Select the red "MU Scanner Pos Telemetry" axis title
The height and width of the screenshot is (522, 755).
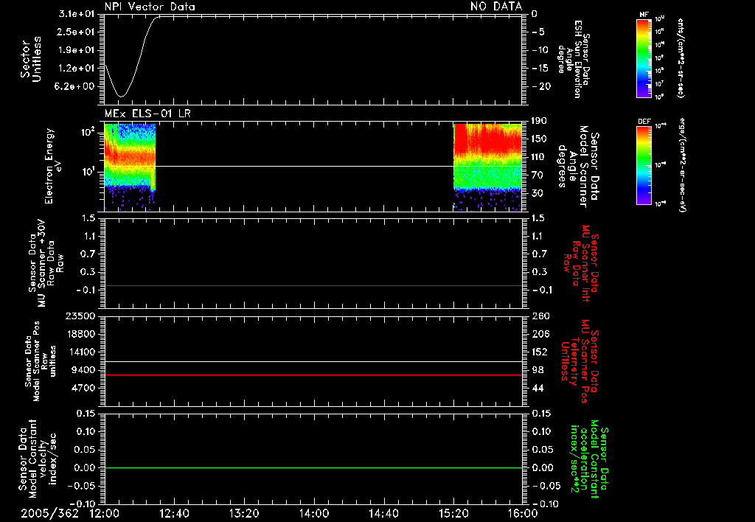coord(580,361)
